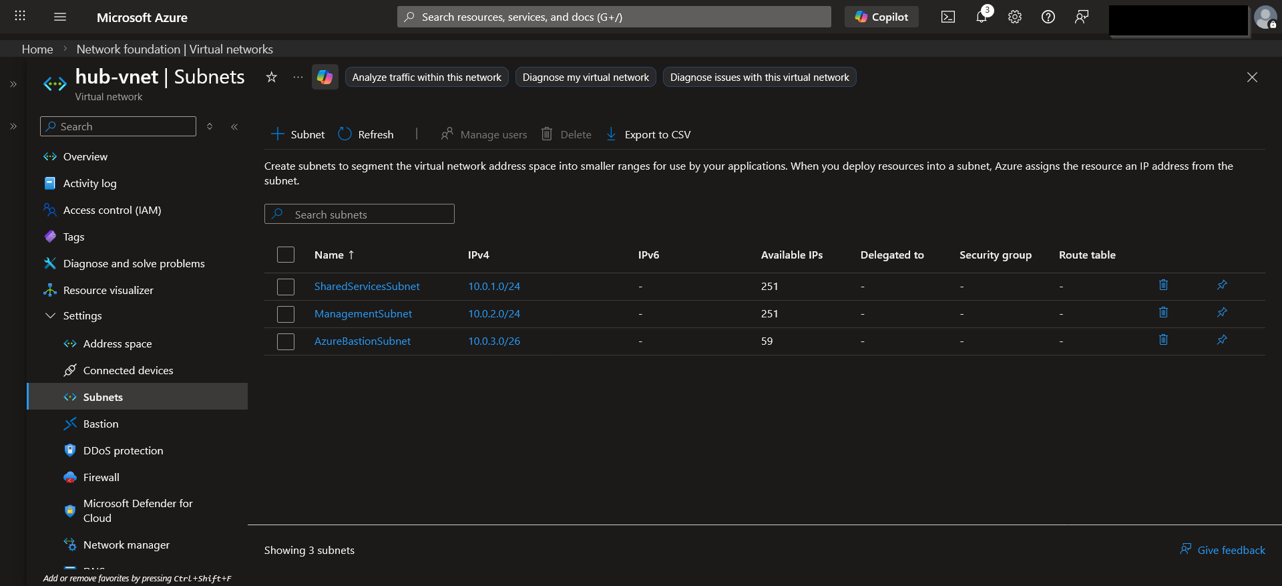This screenshot has height=586, width=1282.
Task: Delete AzureBastionSubnet via trash icon
Action: [1163, 340]
